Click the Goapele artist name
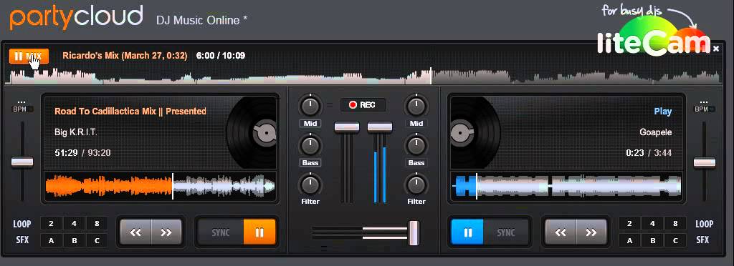The width and height of the screenshot is (734, 266). coord(656,132)
